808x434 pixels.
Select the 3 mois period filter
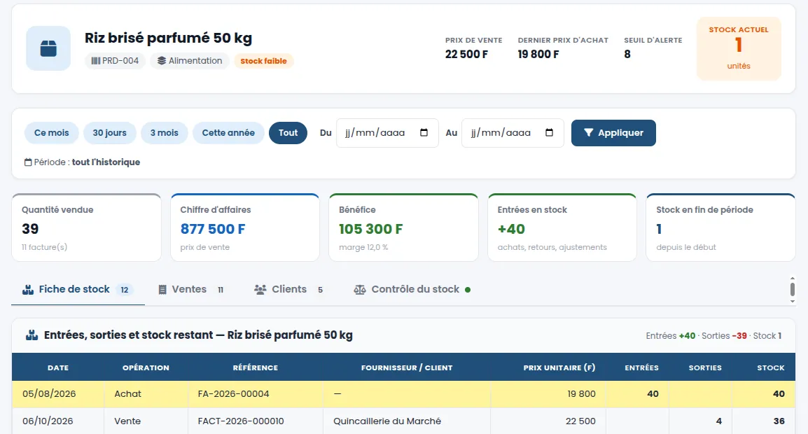pos(165,133)
